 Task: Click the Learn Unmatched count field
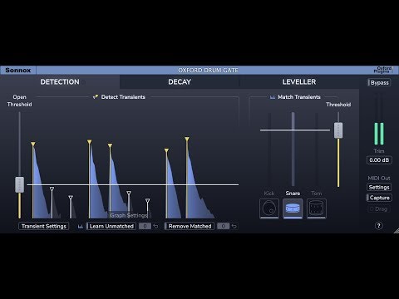145,226
